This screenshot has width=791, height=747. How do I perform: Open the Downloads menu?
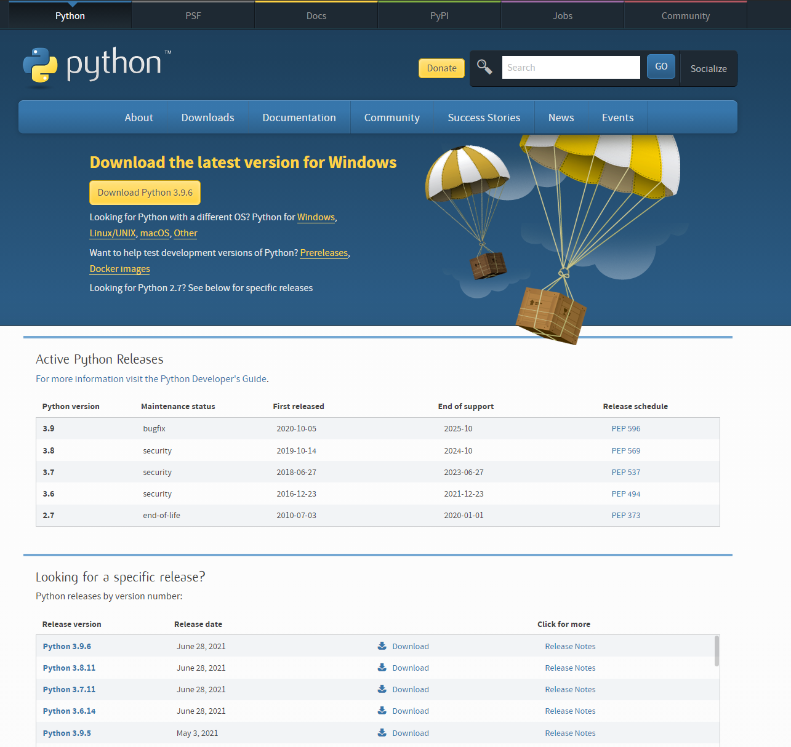(x=208, y=118)
